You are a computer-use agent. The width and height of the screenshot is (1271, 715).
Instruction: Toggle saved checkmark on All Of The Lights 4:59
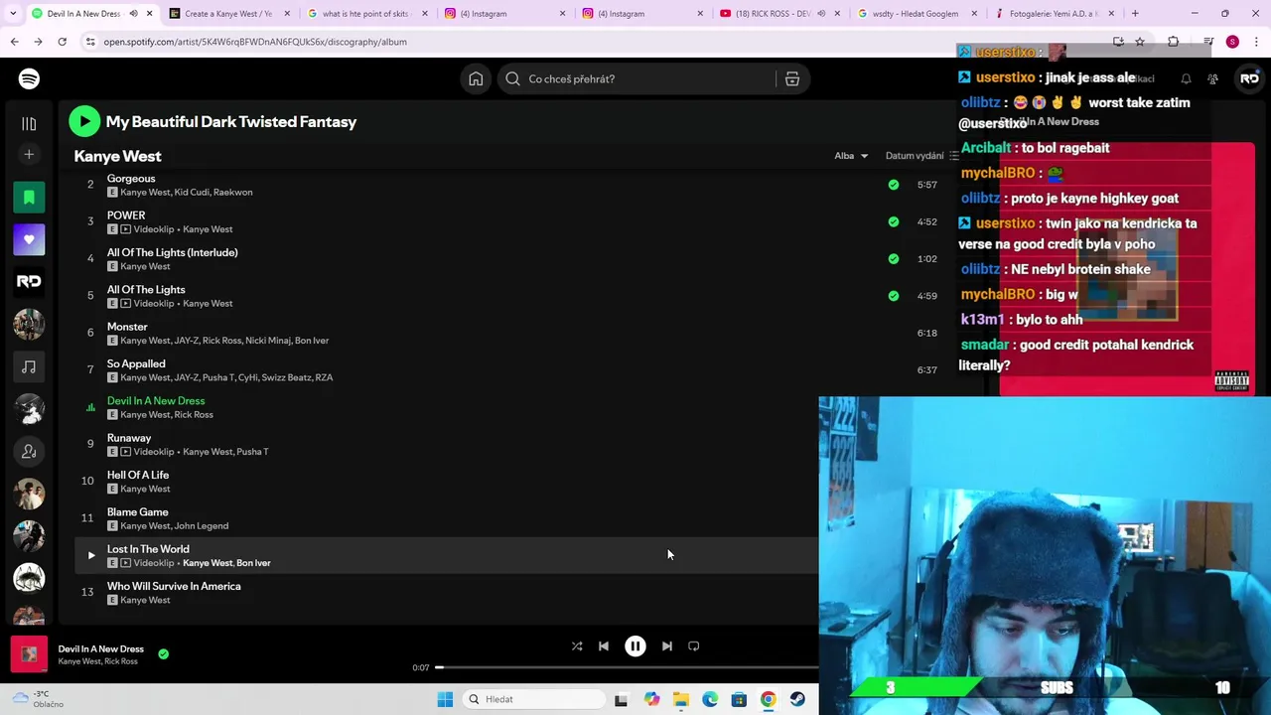(894, 296)
